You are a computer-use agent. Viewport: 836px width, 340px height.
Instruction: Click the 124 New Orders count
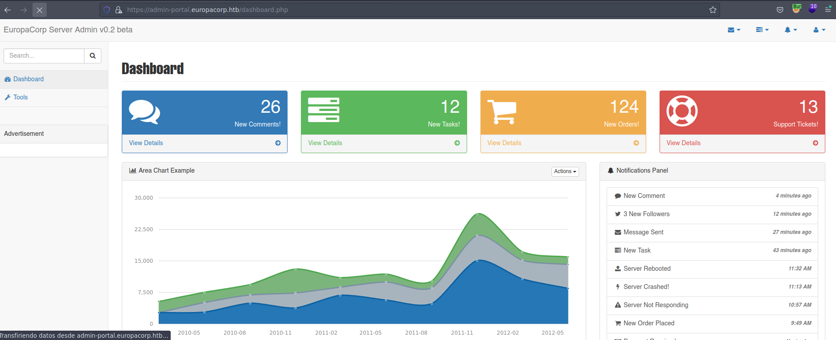(624, 107)
